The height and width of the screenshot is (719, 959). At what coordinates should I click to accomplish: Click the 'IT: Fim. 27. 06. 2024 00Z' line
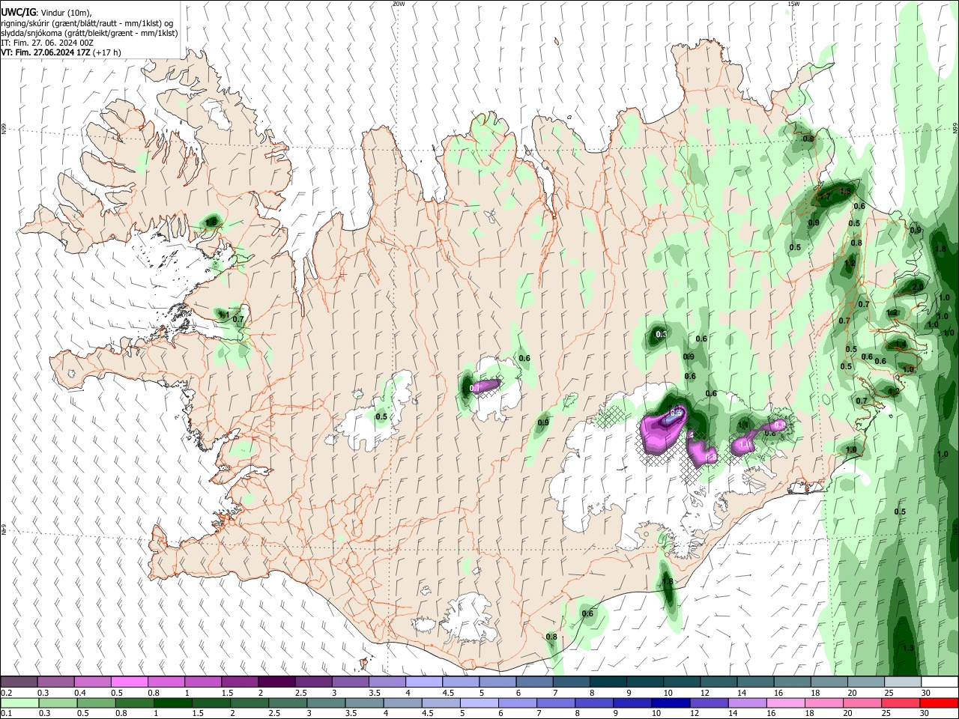pos(47,43)
